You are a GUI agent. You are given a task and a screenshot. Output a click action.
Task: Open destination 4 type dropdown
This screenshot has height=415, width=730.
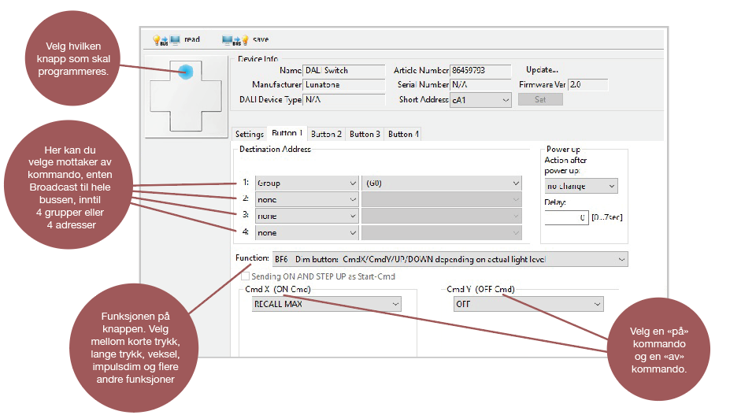[307, 233]
